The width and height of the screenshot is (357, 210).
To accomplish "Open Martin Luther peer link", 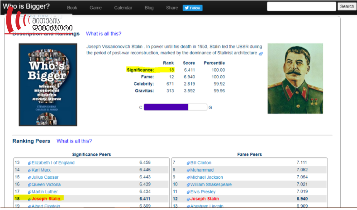I will tap(44, 192).
